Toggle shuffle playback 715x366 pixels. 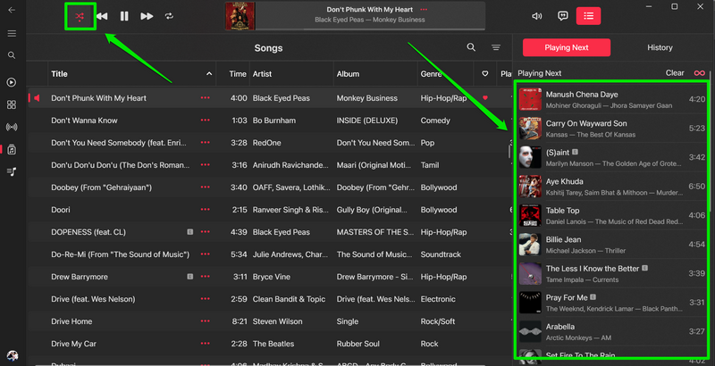tap(80, 16)
